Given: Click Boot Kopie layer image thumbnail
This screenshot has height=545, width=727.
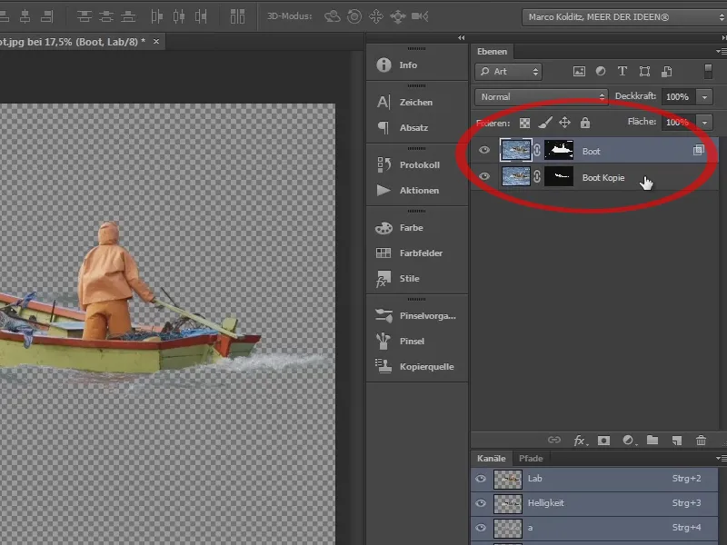Looking at the screenshot, I should click(x=516, y=176).
